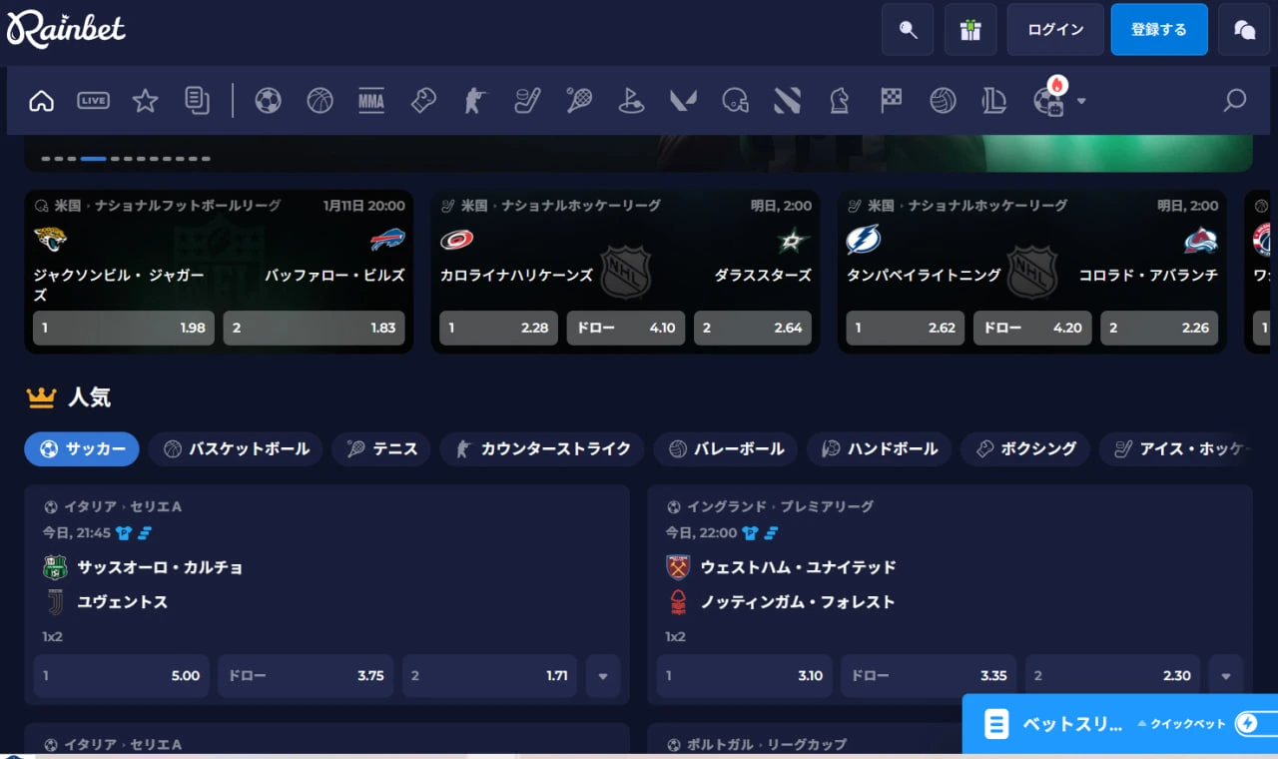
Task: Expand more markets for Sassuolo vs Juventus
Action: tap(603, 676)
